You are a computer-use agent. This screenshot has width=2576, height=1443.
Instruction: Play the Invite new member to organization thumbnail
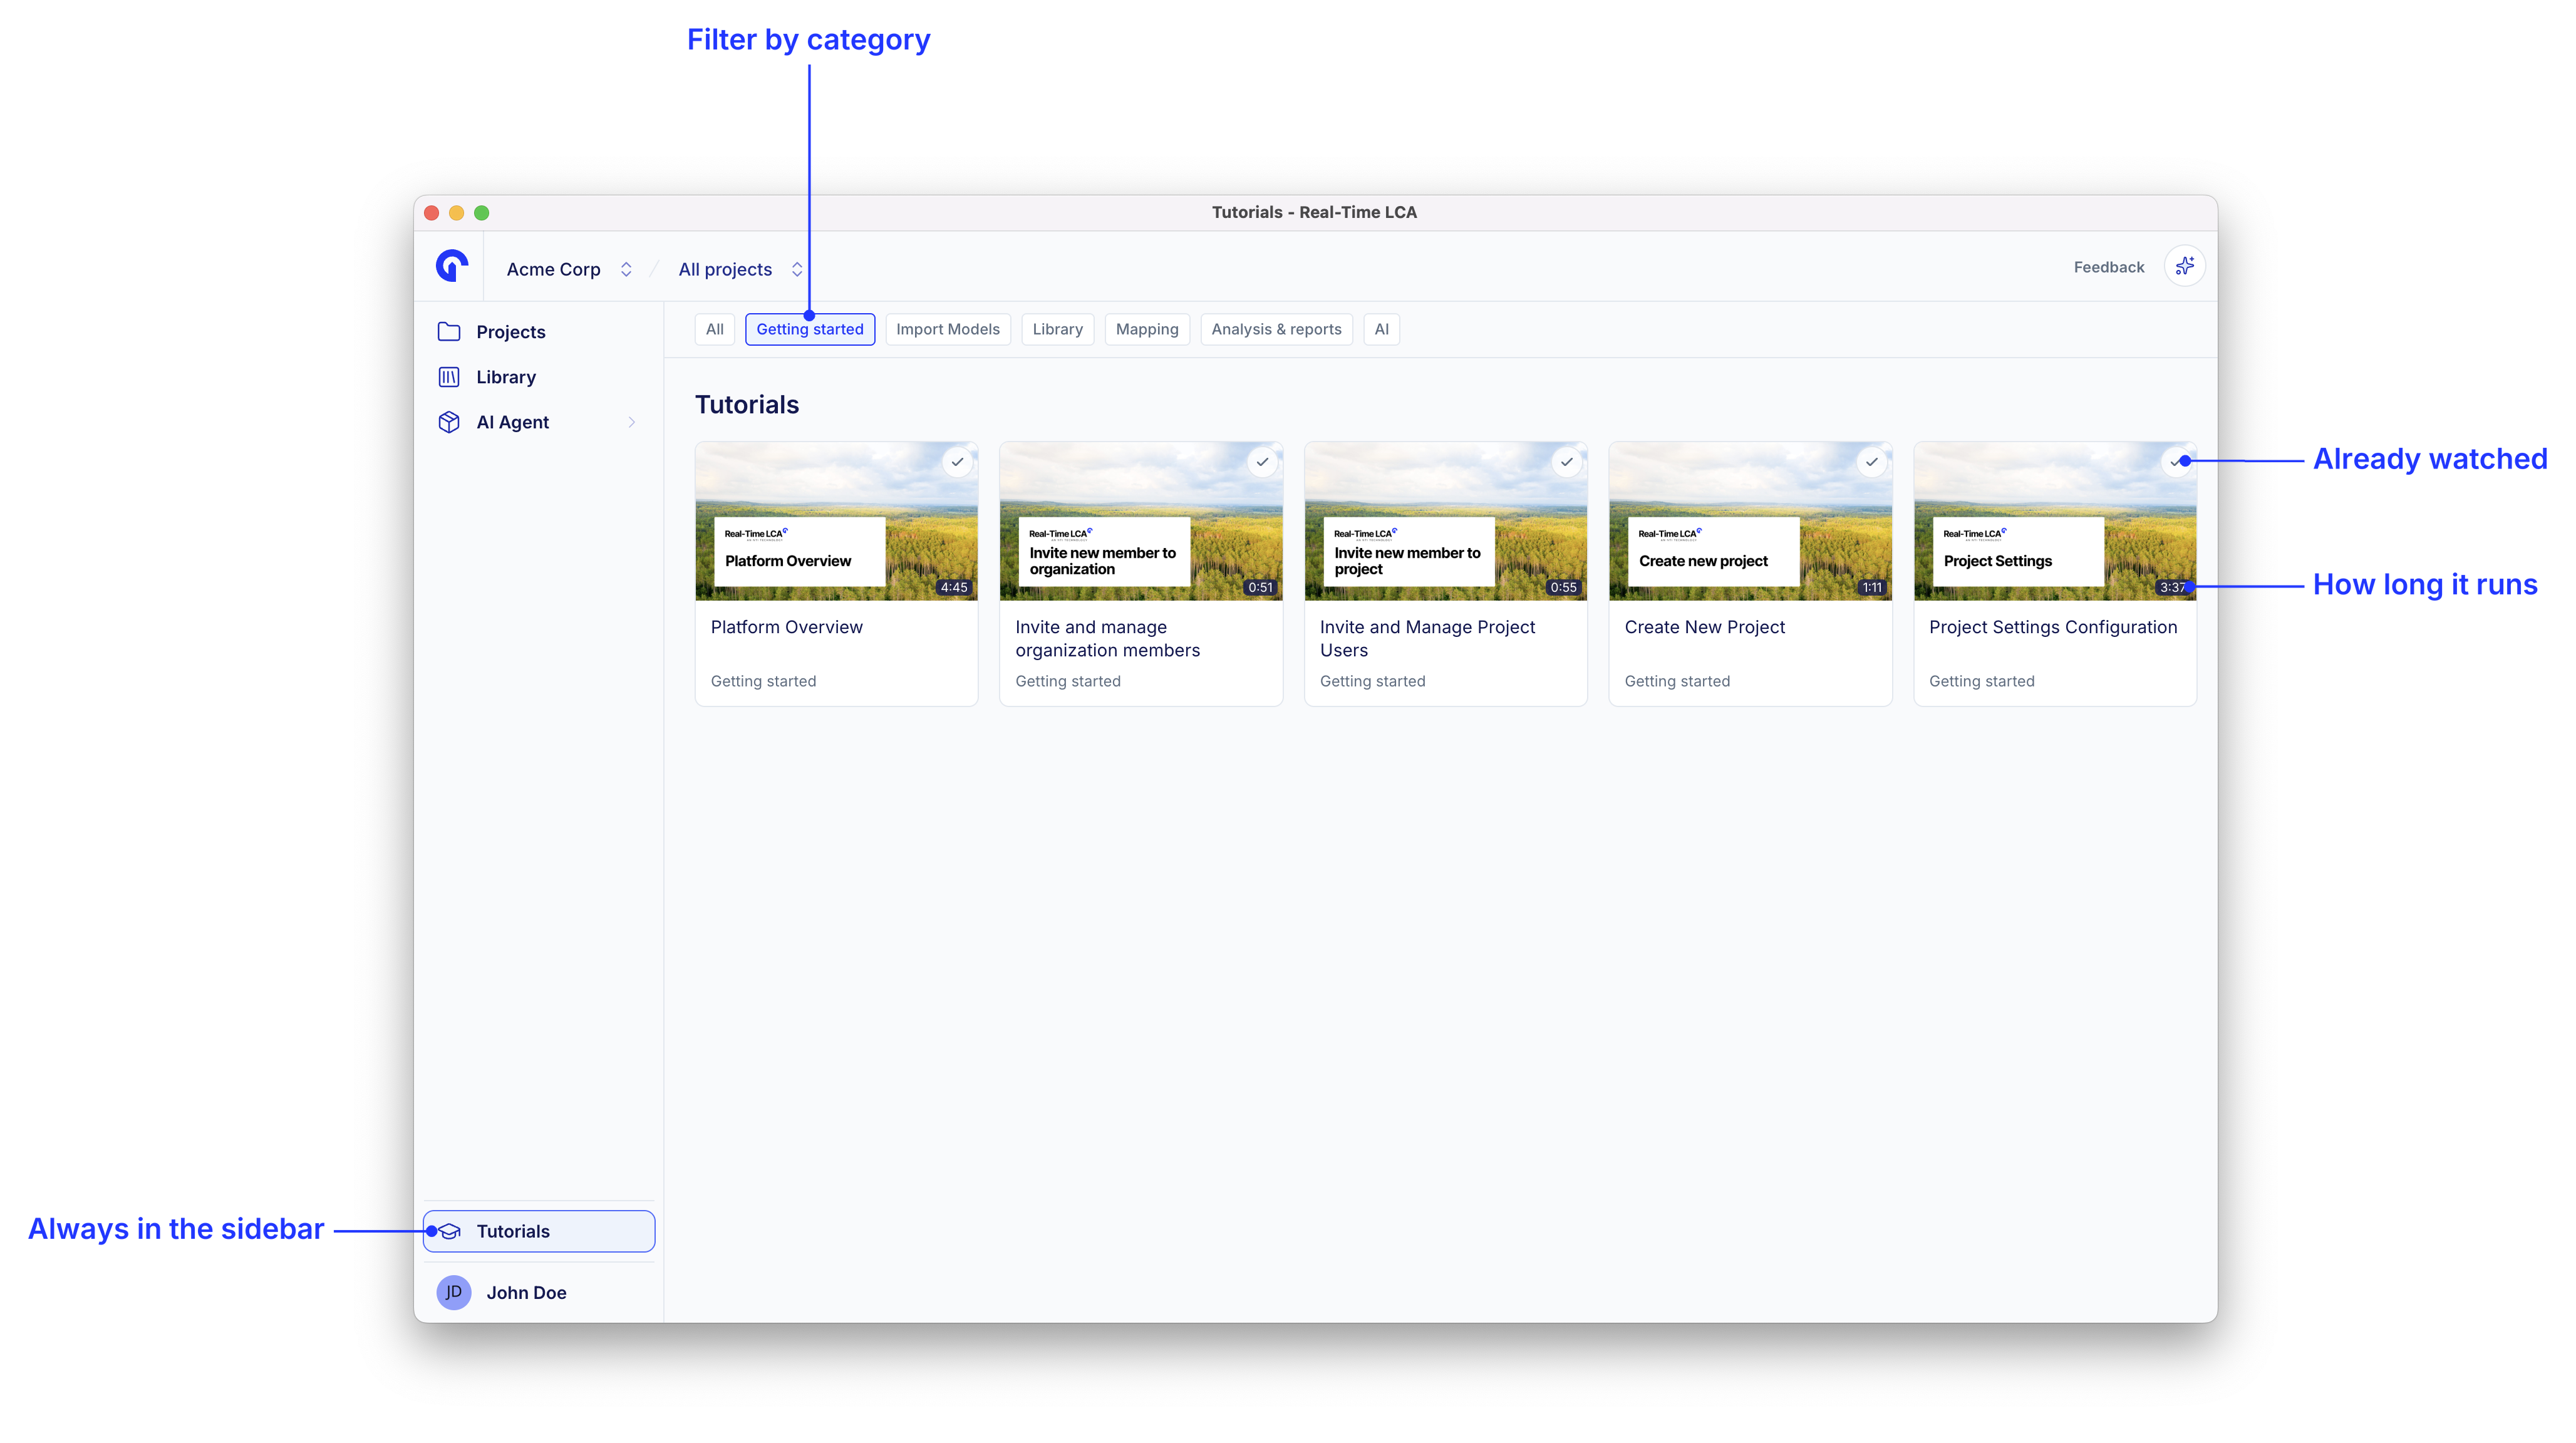coord(1141,521)
